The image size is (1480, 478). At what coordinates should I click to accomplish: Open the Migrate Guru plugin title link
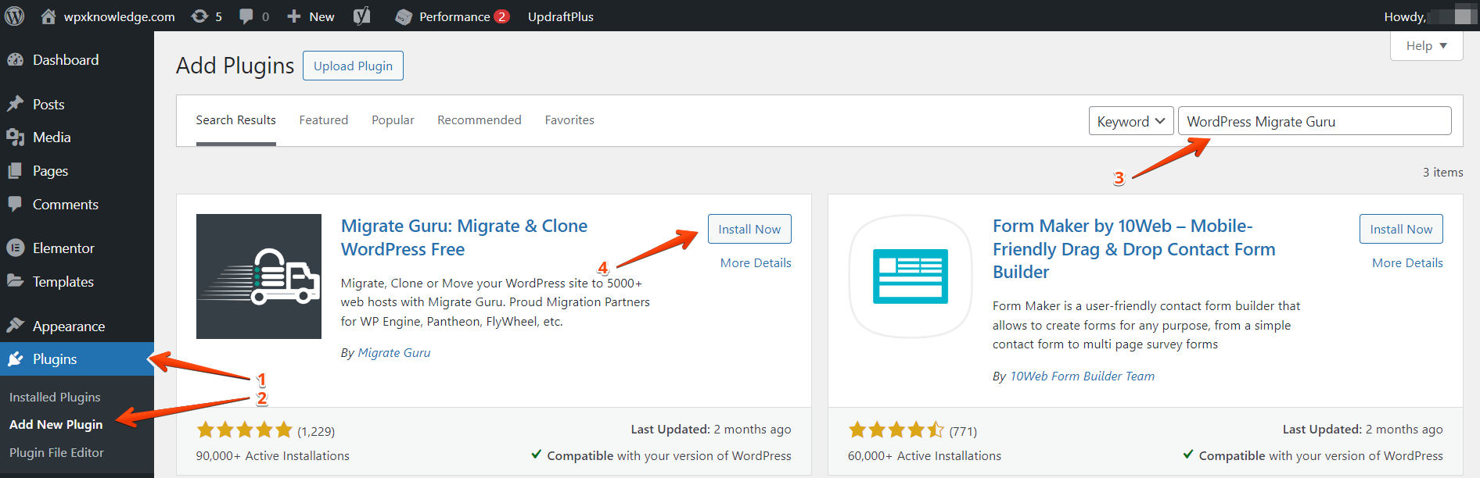coord(464,237)
